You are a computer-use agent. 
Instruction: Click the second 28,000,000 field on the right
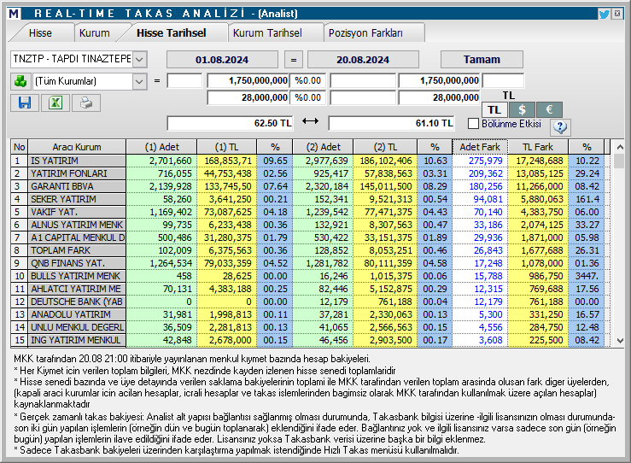coord(440,98)
